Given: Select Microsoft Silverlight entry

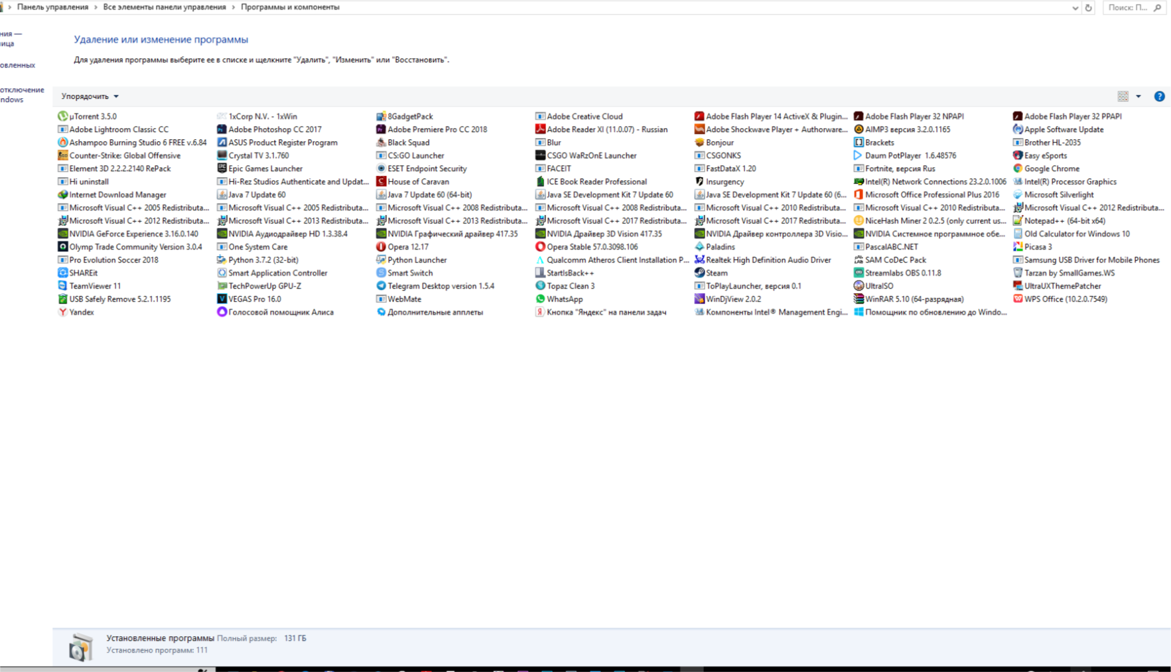Looking at the screenshot, I should [x=1054, y=194].
